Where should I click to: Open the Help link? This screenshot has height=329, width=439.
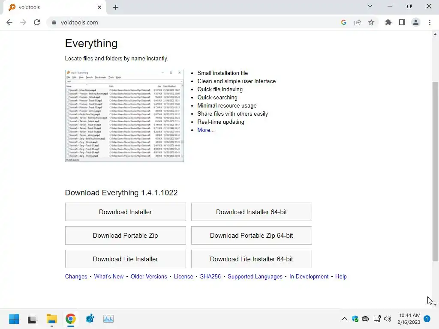click(x=341, y=276)
